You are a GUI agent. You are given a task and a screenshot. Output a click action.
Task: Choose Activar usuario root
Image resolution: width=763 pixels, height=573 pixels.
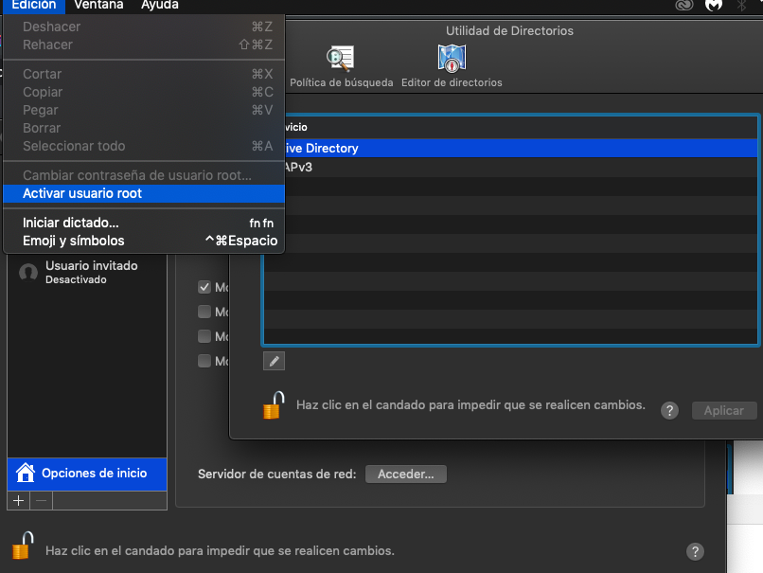144,193
